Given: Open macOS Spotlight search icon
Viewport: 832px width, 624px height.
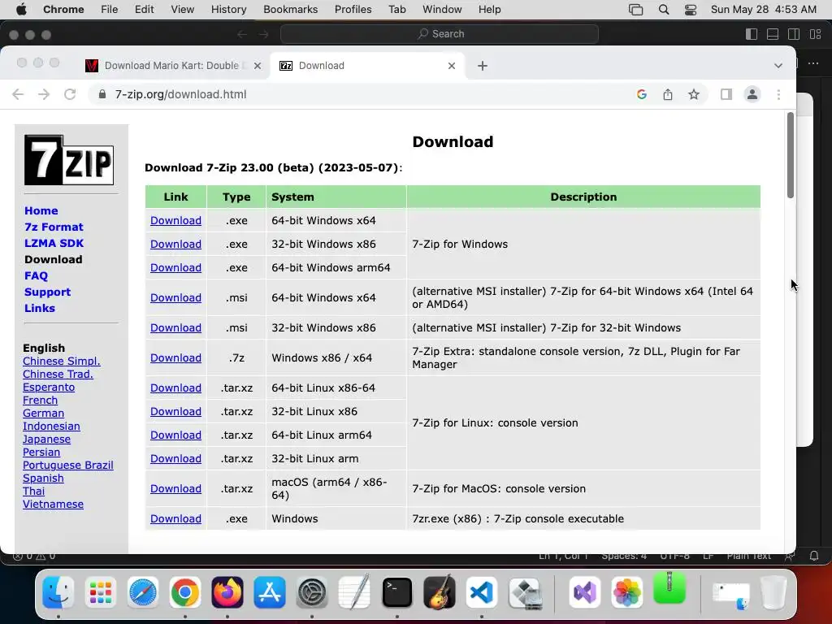Looking at the screenshot, I should point(663,10).
